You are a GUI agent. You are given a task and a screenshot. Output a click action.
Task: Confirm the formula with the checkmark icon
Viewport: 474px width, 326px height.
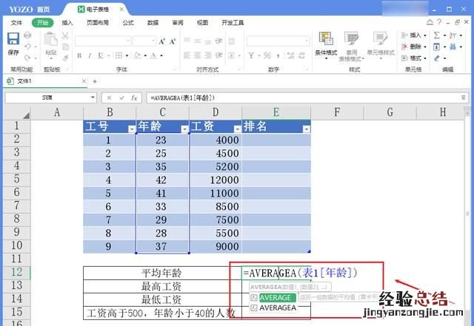(121, 98)
